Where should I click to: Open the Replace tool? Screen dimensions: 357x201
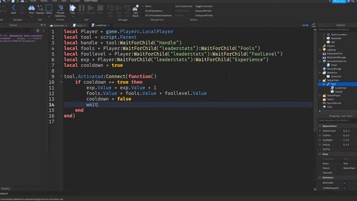tap(40, 9)
